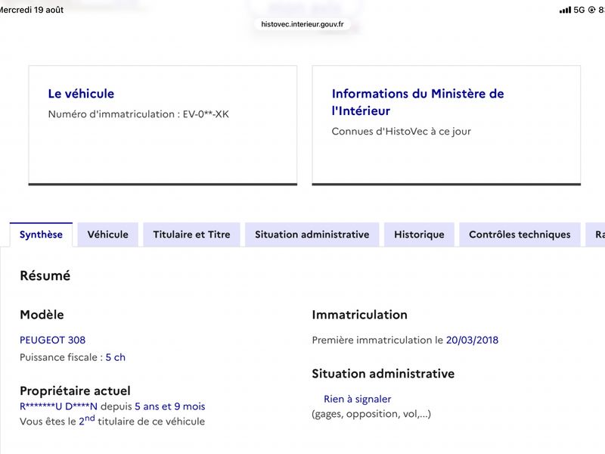Switch to the Véhicule tab

pos(107,235)
